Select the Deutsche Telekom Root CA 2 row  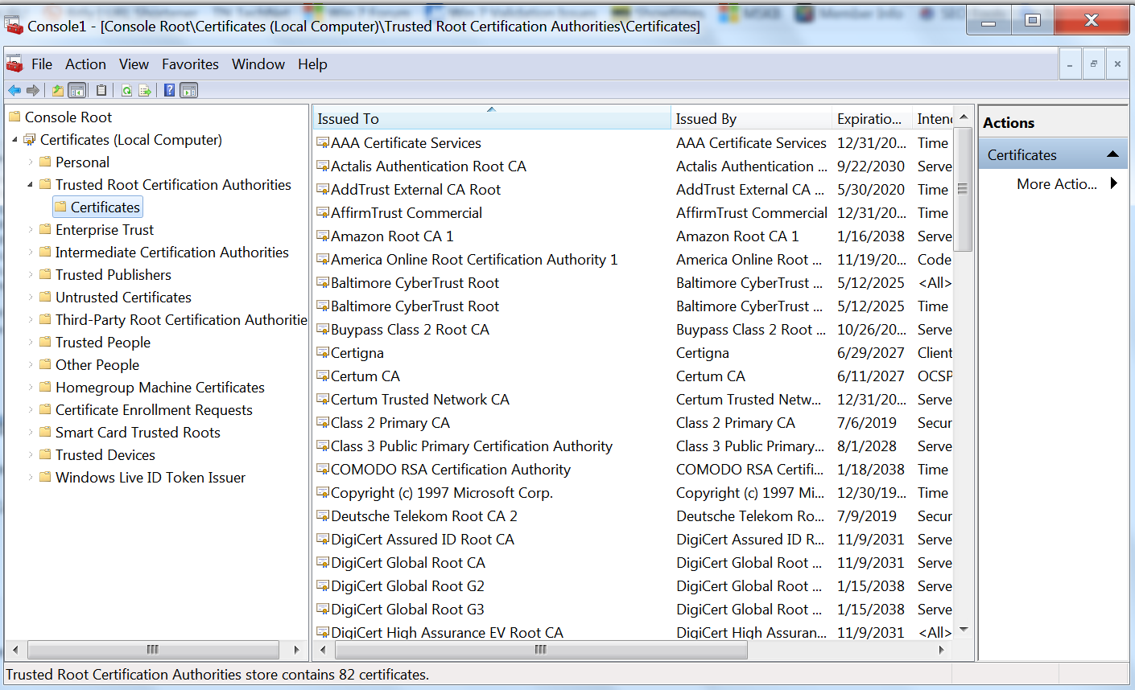(634, 516)
